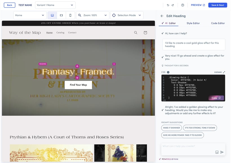Select the desktop device view icon
Viewport: 231px width, 163px height.
click(x=52, y=15)
